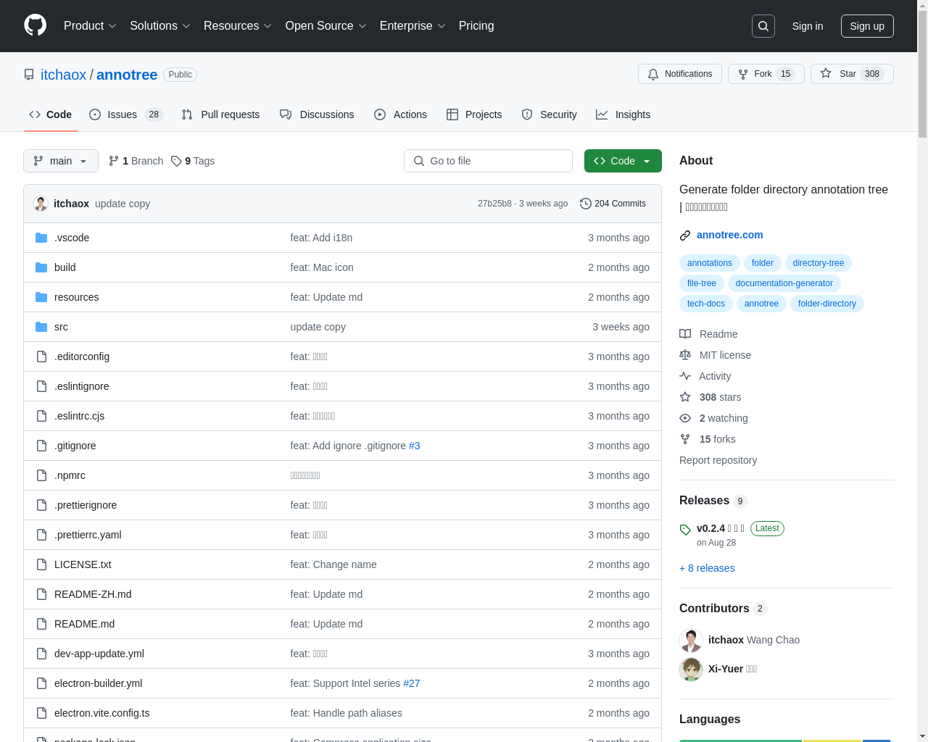The image size is (928, 742).
Task: Expand the Resources menu
Action: pyautogui.click(x=238, y=26)
